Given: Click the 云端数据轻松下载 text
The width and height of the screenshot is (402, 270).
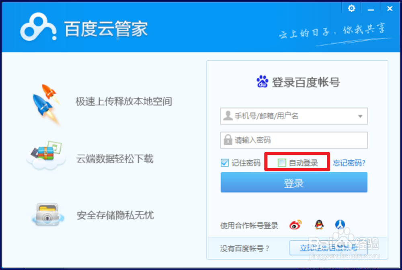Looking at the screenshot, I should pos(115,159).
